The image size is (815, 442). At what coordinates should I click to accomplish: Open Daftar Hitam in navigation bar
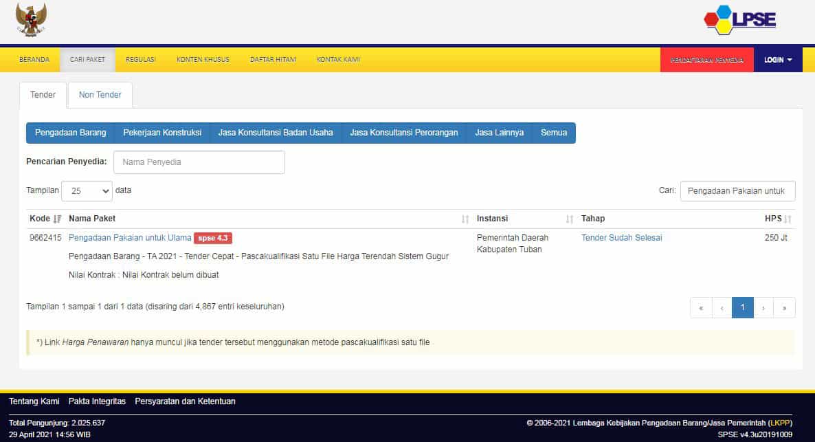273,60
